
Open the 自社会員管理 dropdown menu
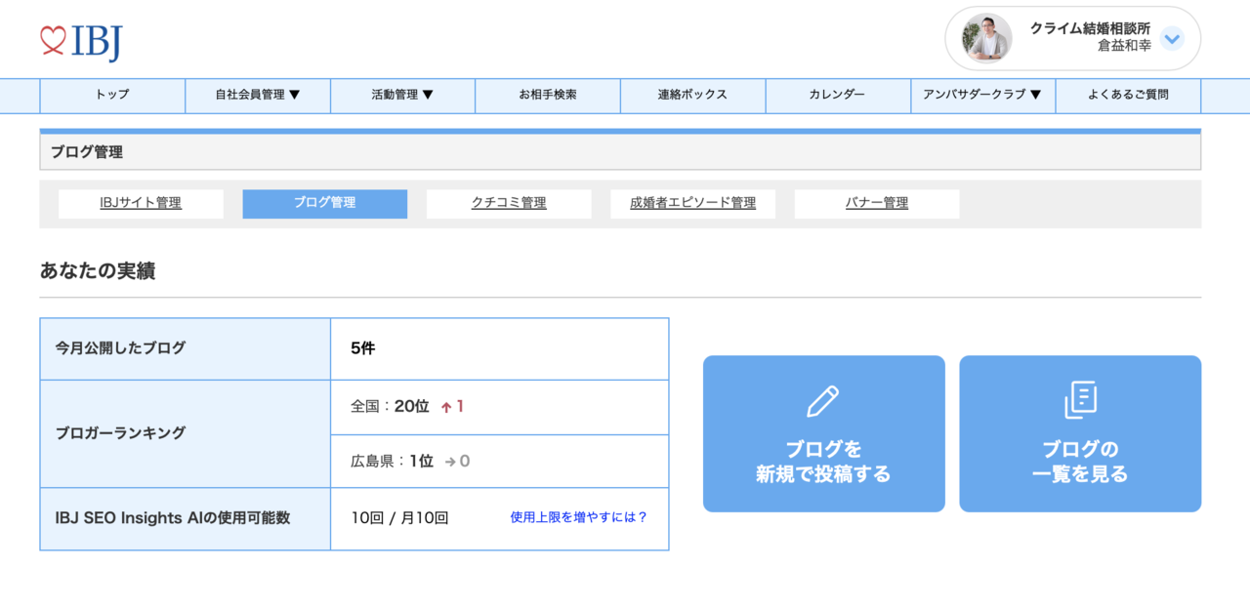pos(258,95)
